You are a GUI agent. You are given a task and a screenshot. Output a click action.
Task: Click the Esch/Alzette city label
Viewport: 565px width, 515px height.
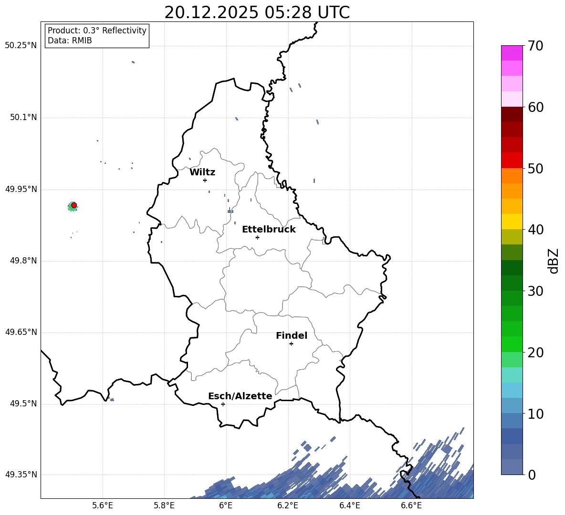click(240, 396)
